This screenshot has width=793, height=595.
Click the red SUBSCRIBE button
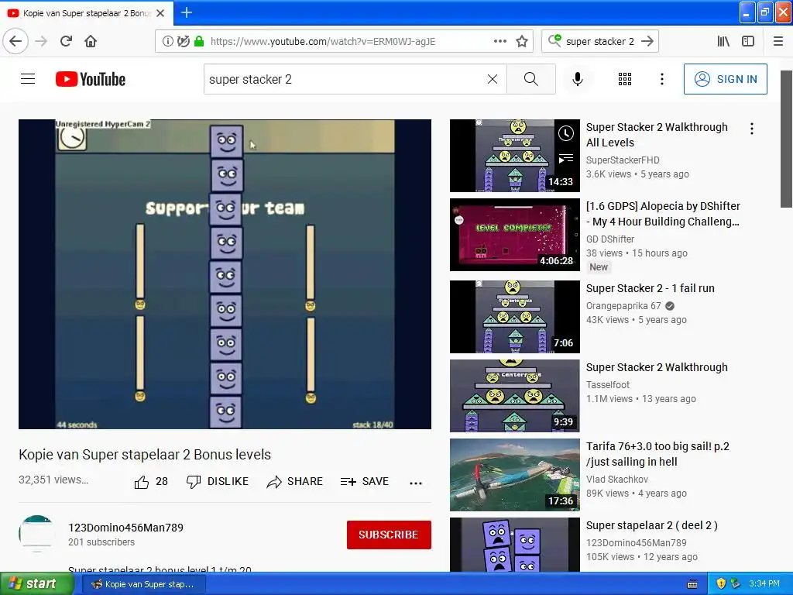point(389,535)
